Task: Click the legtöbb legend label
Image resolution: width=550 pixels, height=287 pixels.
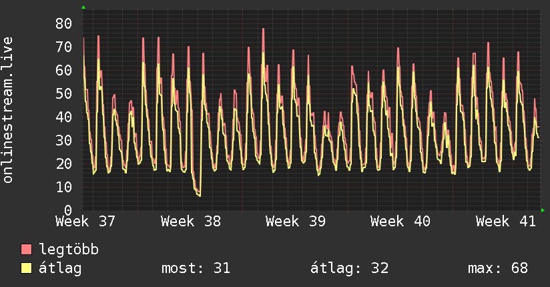Action: point(69,249)
